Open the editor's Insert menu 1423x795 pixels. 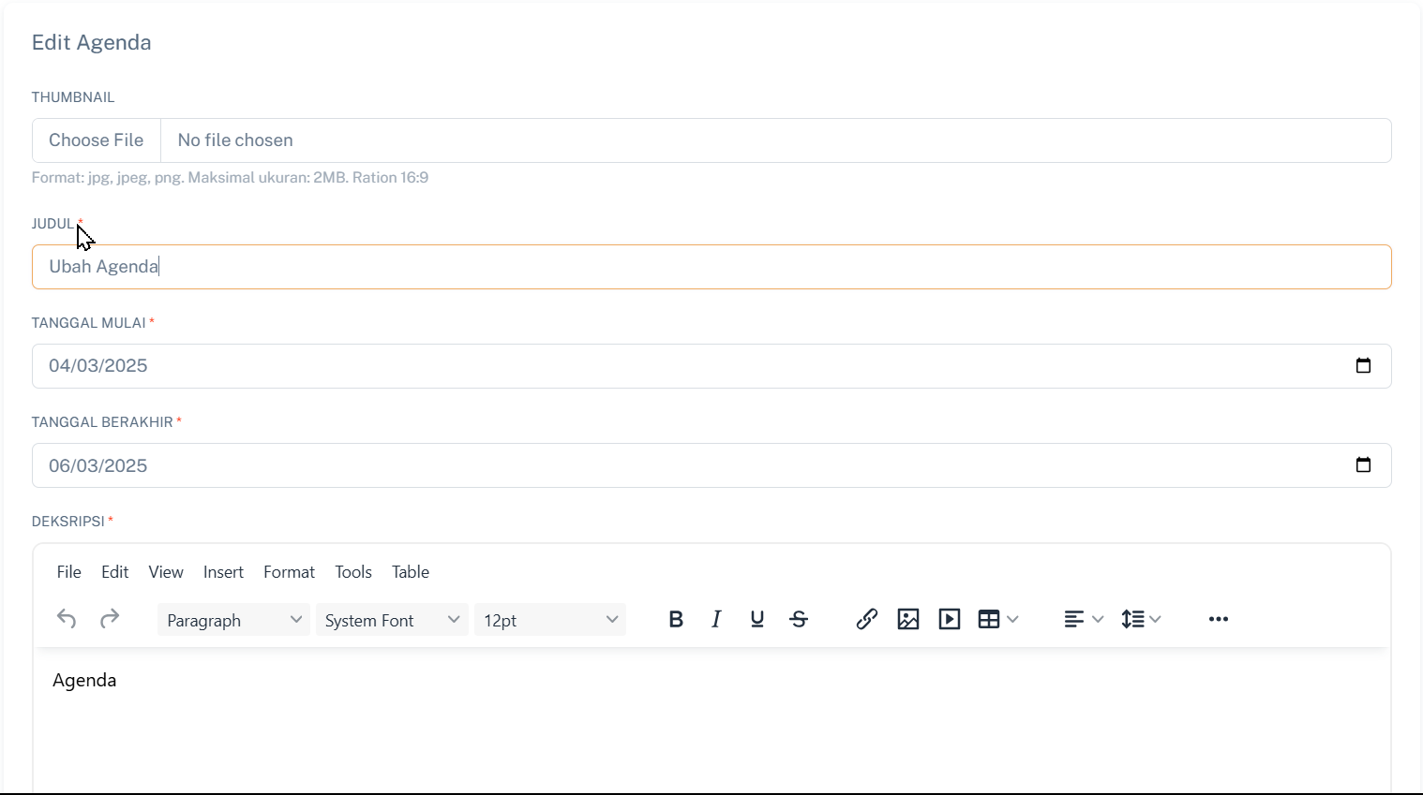pyautogui.click(x=223, y=572)
